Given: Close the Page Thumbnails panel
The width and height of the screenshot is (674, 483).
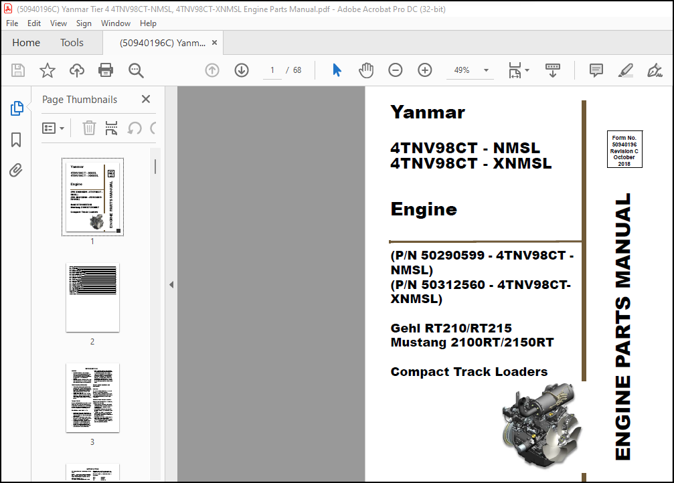Looking at the screenshot, I should [x=146, y=99].
